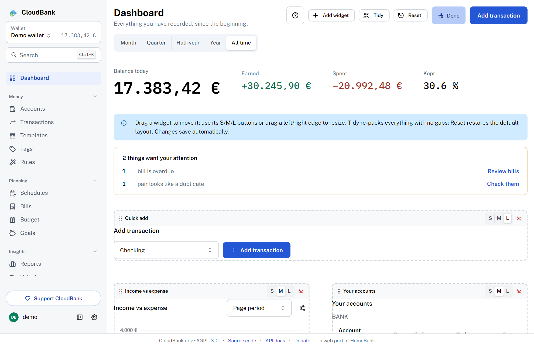The width and height of the screenshot is (534, 348).
Task: Open Goals in the sidebar
Action: [53, 233]
